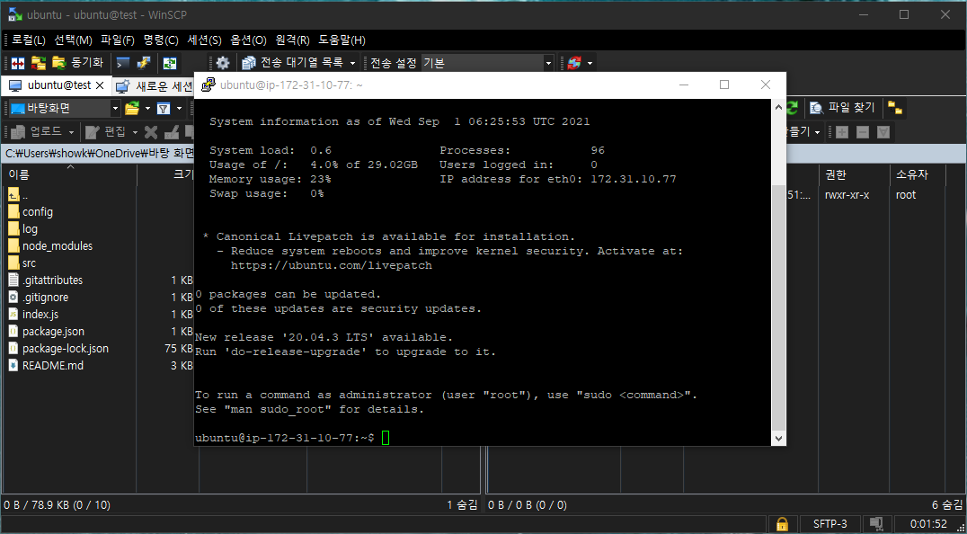967x534 pixels.
Task: Click the PuTTY terminal scrollbar down arrow
Action: click(779, 438)
